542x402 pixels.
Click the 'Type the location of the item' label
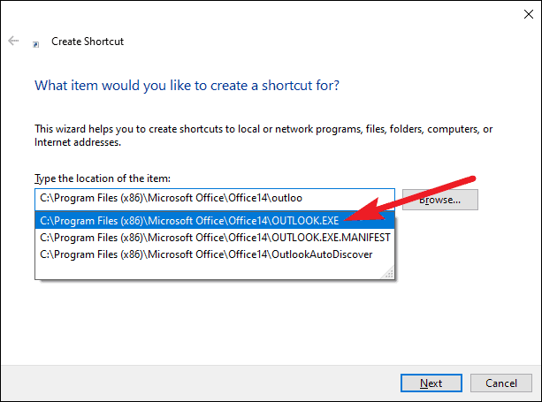[x=103, y=178]
